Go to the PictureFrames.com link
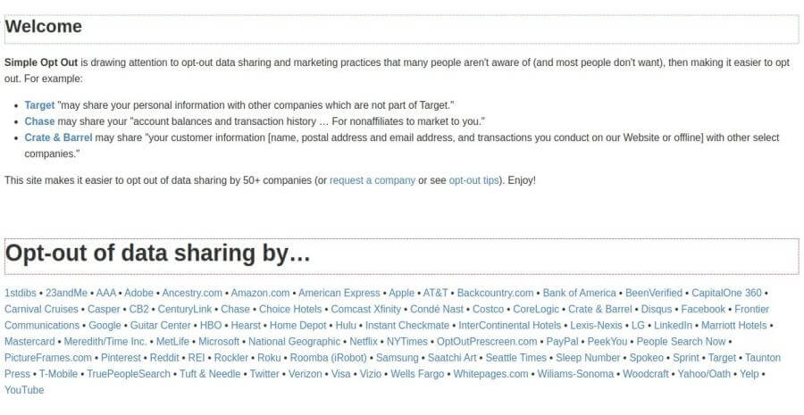Viewport: 804px width, 415px height. click(48, 358)
